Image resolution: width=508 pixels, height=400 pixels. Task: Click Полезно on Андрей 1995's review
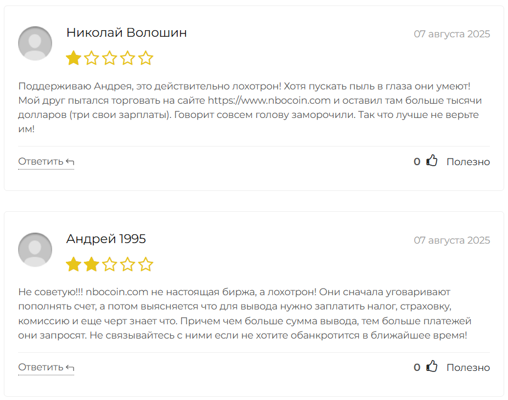pos(467,367)
